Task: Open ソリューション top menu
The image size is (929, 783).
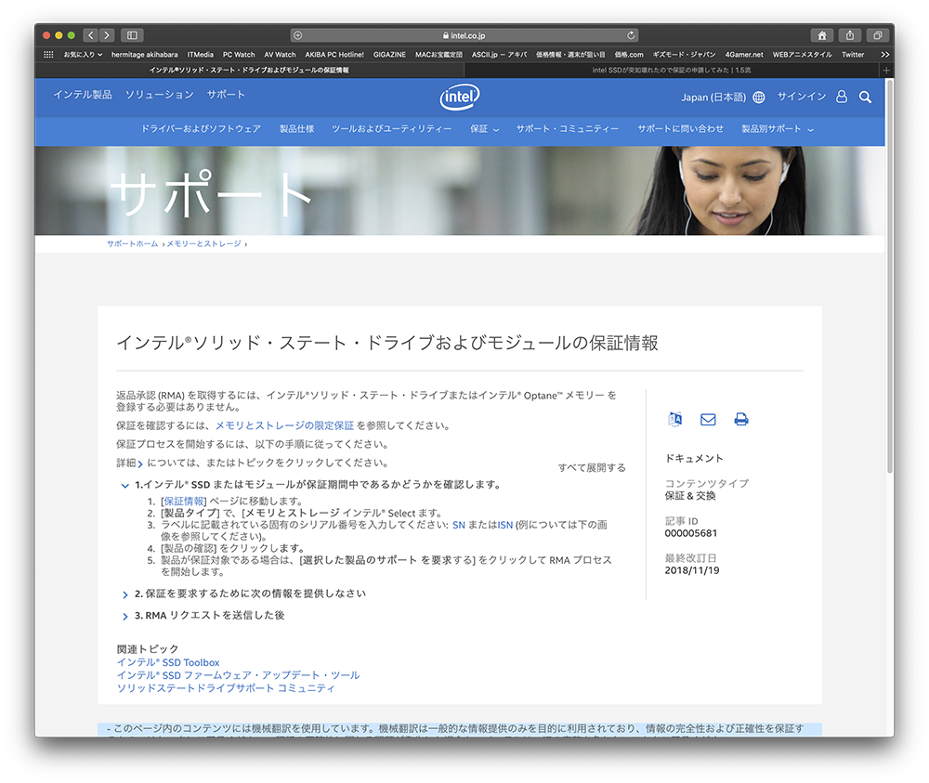Action: tap(160, 95)
